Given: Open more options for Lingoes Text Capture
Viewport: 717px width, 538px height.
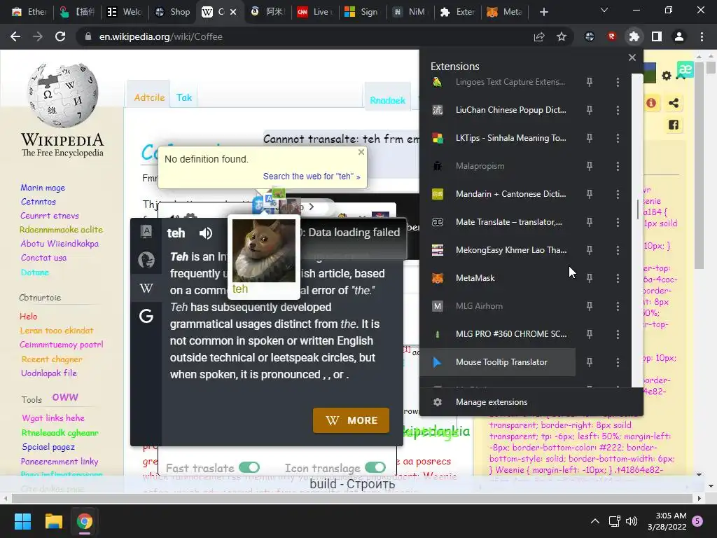Looking at the screenshot, I should click(x=618, y=82).
